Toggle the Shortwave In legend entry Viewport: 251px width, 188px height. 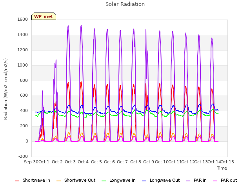coord(33,180)
